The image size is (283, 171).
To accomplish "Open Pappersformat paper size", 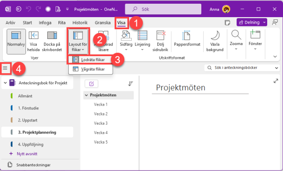I will tap(187, 39).
